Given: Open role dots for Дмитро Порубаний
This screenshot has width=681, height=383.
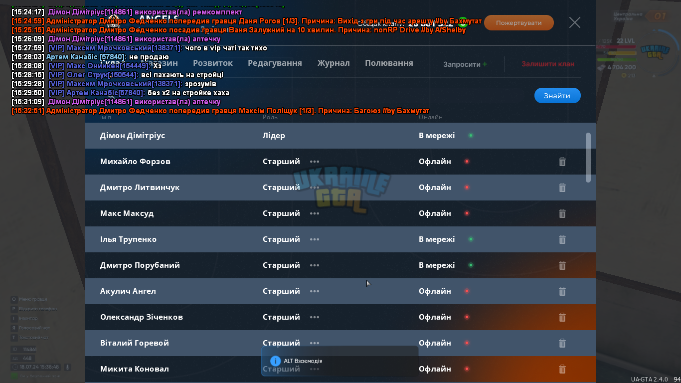Looking at the screenshot, I should pyautogui.click(x=315, y=265).
